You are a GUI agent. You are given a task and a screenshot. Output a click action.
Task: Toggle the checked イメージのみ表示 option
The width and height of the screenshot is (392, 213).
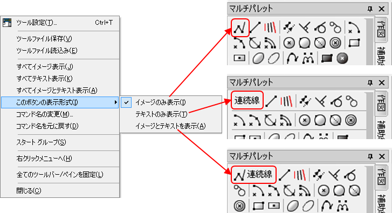(x=171, y=102)
